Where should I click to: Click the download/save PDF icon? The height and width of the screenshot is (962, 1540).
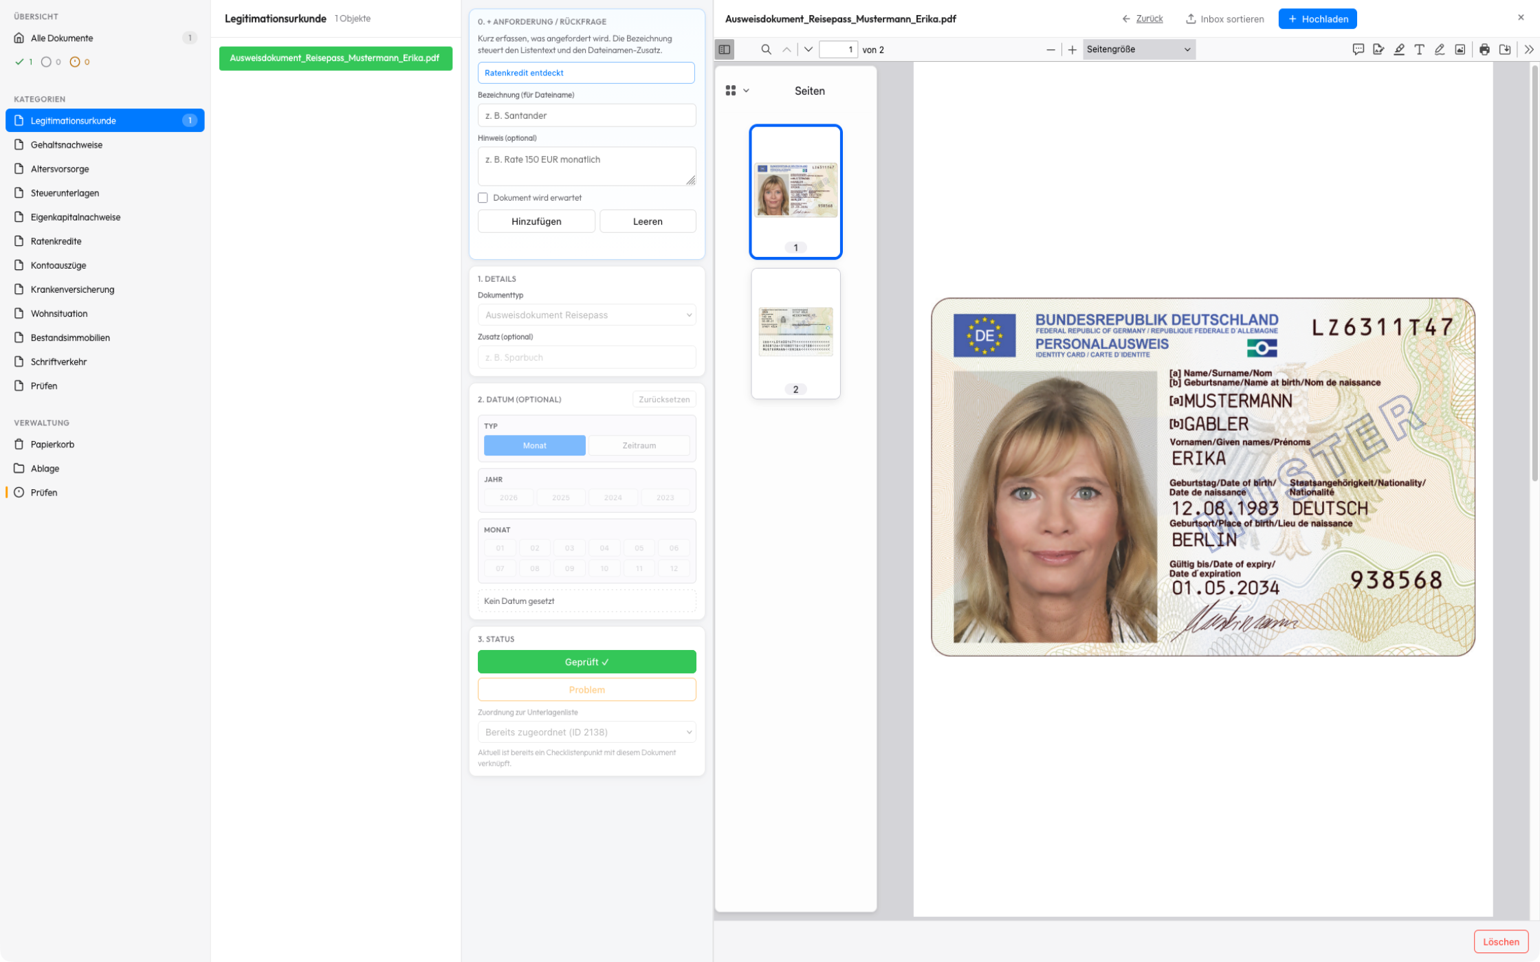click(1505, 49)
